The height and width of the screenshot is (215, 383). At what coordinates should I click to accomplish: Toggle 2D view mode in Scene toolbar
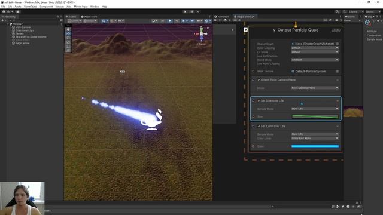tap(162, 21)
